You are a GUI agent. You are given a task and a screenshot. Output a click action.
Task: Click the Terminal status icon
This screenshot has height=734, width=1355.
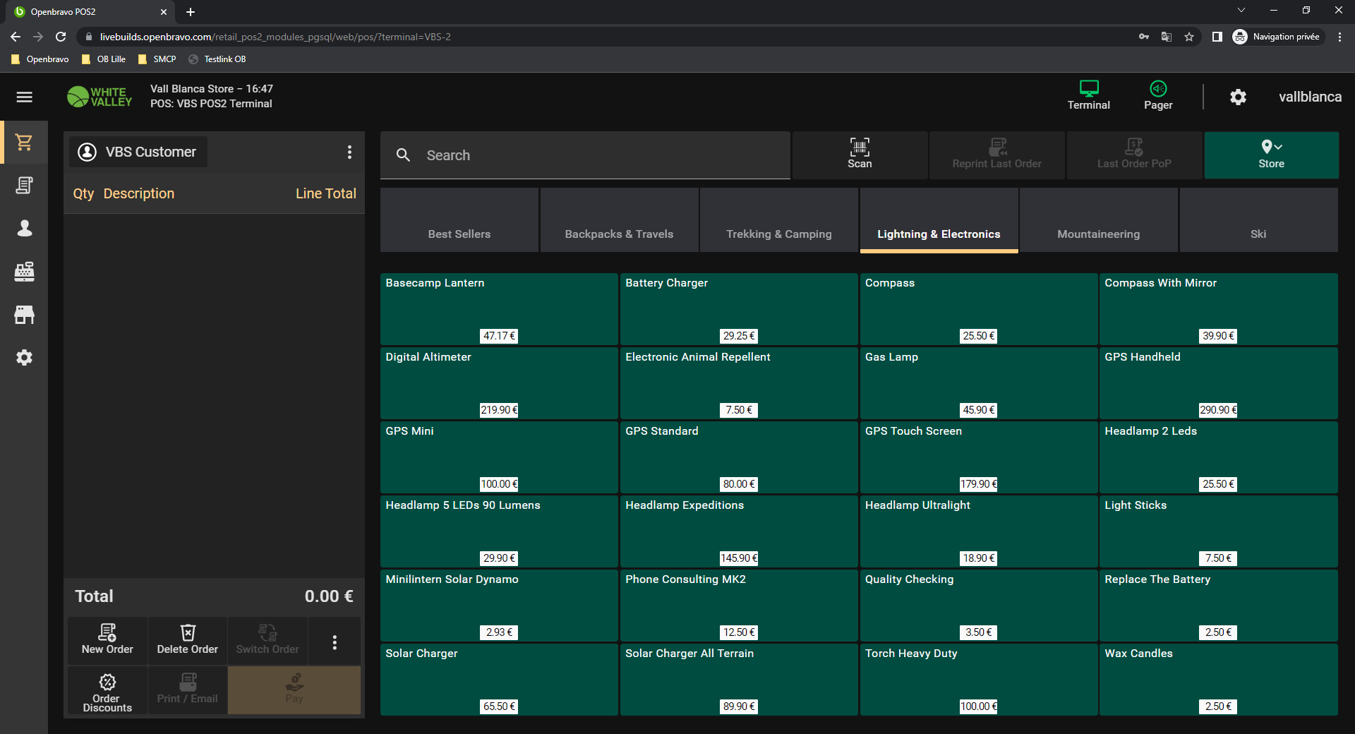[x=1088, y=95]
